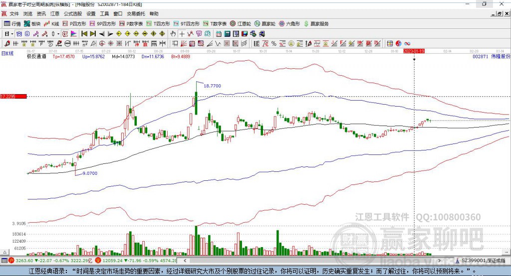
Task: Open the 浏览 menu
Action: tap(28, 13)
